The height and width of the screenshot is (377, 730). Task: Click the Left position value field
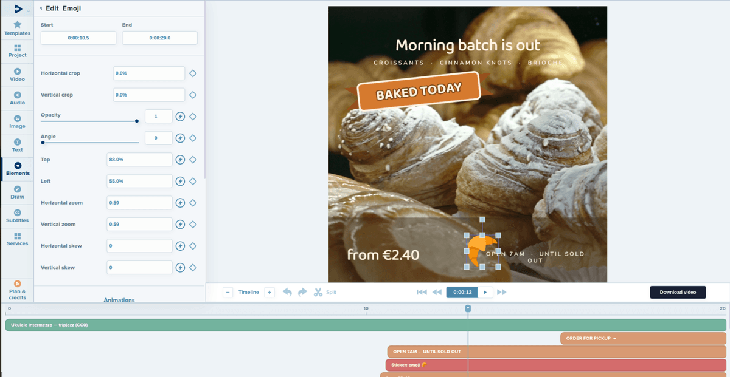coord(139,182)
